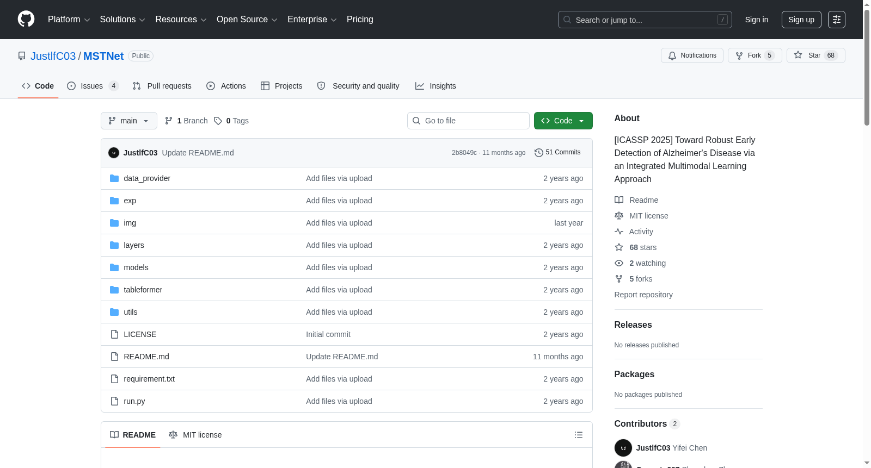Open commit hash 2b8049c
871x468 pixels.
(464, 153)
